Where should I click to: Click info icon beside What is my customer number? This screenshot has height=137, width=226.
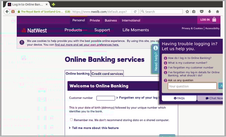click(x=165, y=63)
